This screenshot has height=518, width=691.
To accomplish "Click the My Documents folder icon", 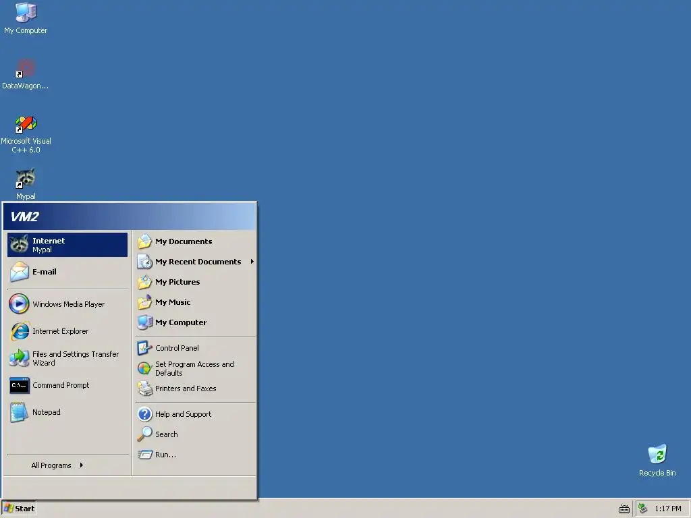I will click(144, 241).
